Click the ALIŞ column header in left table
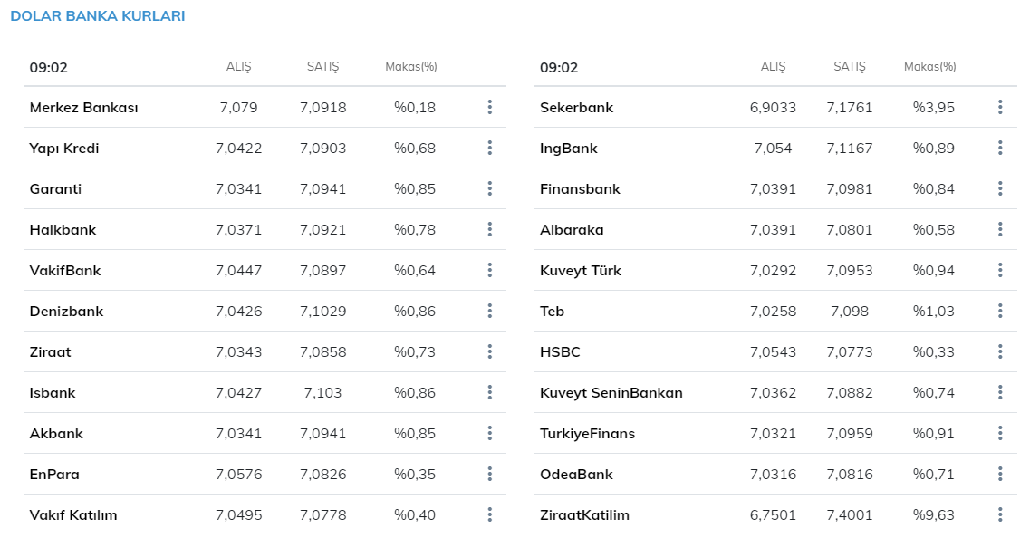 (x=238, y=67)
